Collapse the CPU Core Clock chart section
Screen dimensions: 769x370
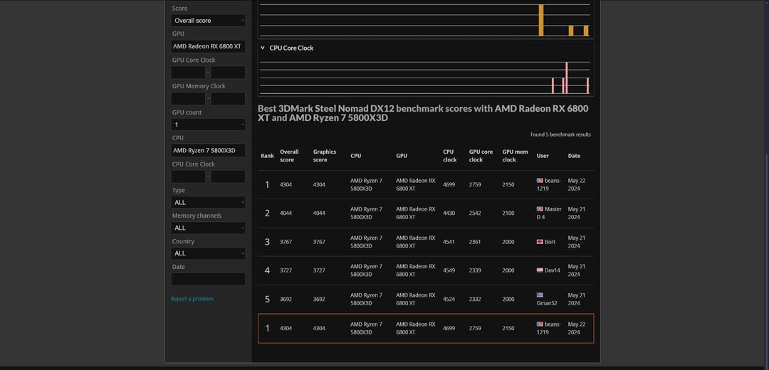tap(263, 48)
